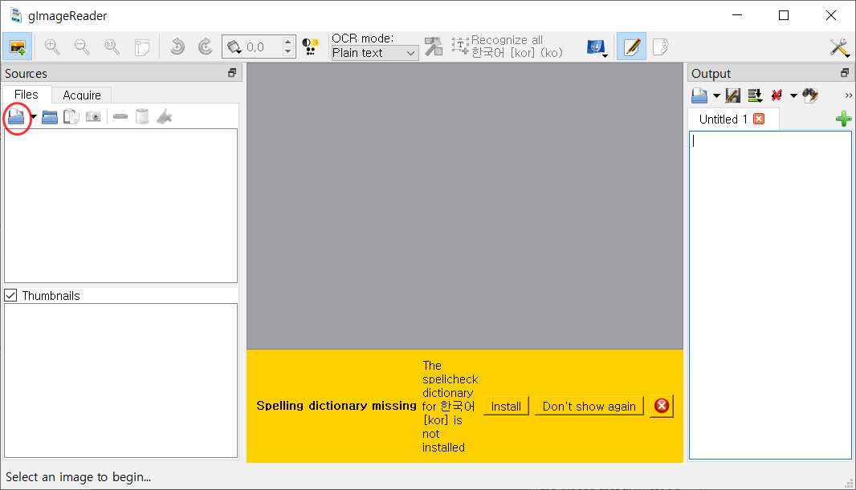Rotate page clockwise
This screenshot has width=856, height=490.
[206, 47]
